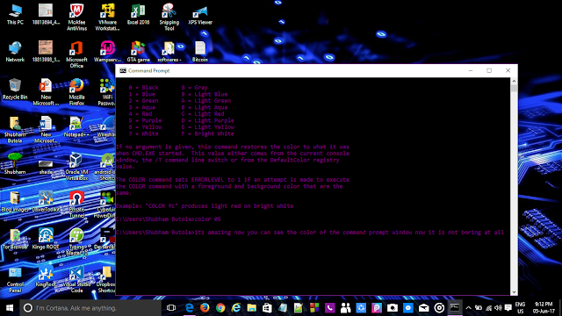Open volume control in system tray

point(498,308)
